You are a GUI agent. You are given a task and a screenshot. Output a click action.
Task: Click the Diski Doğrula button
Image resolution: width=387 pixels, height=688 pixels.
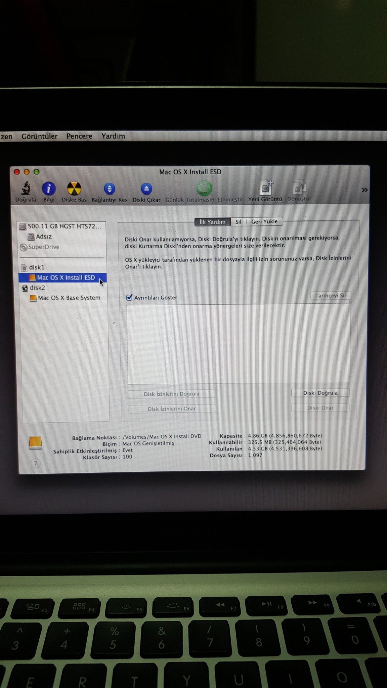click(320, 393)
